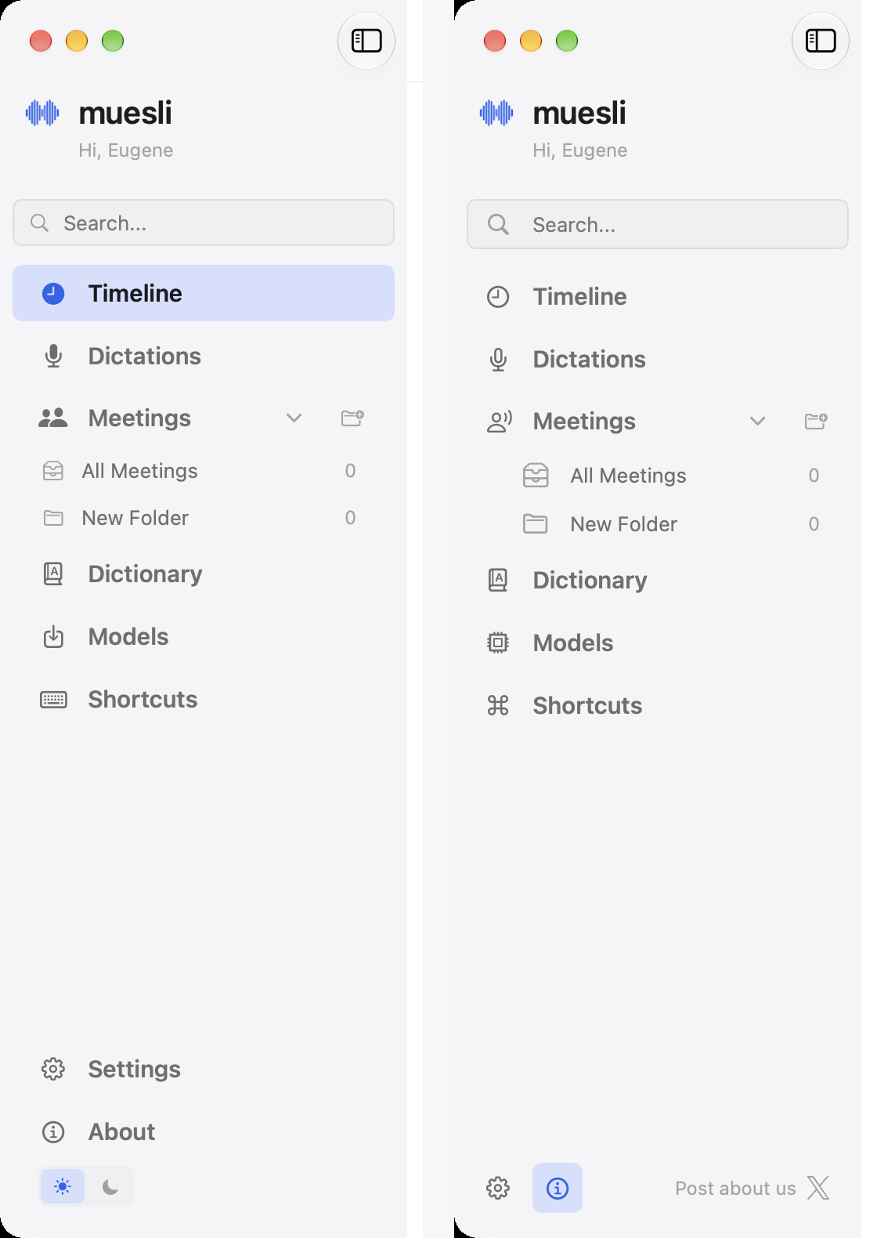Viewport: 877px width, 1238px height.
Task: Open Dictations in the left window sidebar
Action: pos(204,356)
